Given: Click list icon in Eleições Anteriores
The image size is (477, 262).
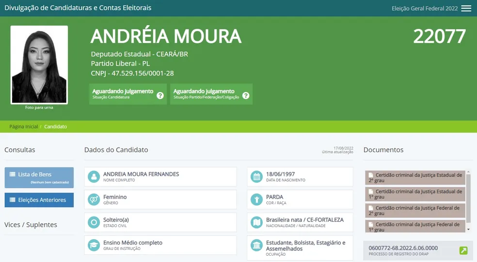Looking at the screenshot, I should [x=13, y=200].
